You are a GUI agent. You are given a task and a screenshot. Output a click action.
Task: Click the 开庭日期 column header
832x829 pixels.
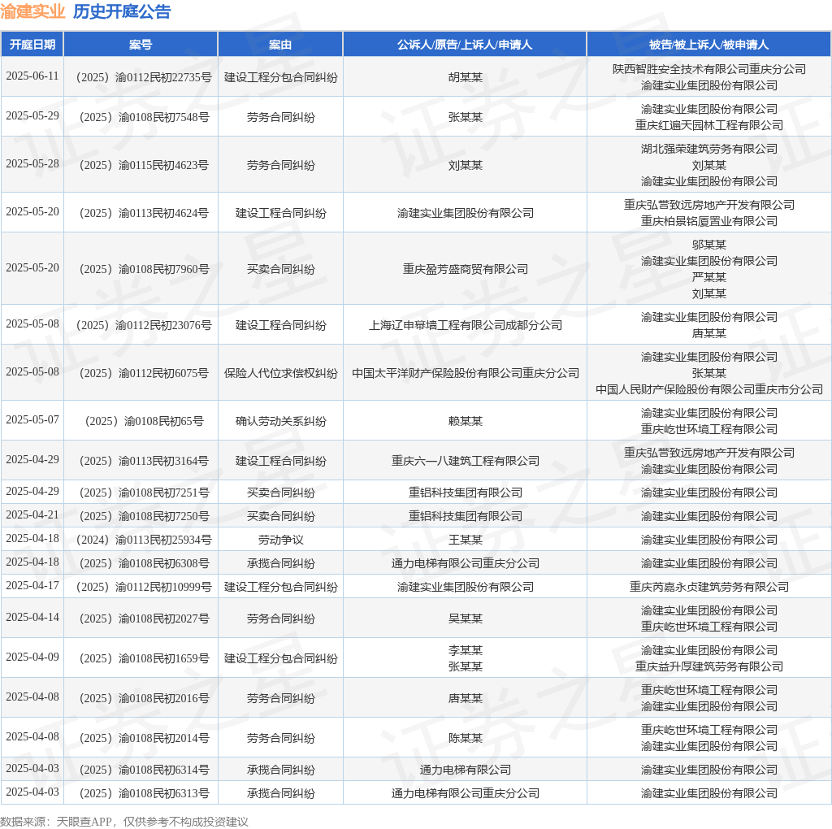(x=32, y=45)
